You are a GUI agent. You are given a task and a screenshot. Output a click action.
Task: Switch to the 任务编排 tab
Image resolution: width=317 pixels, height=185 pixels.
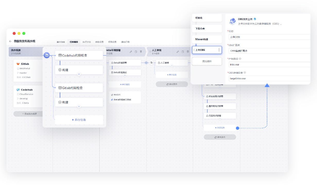74,42
